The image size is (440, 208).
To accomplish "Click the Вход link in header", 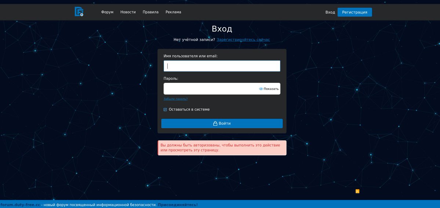I will point(330,12).
